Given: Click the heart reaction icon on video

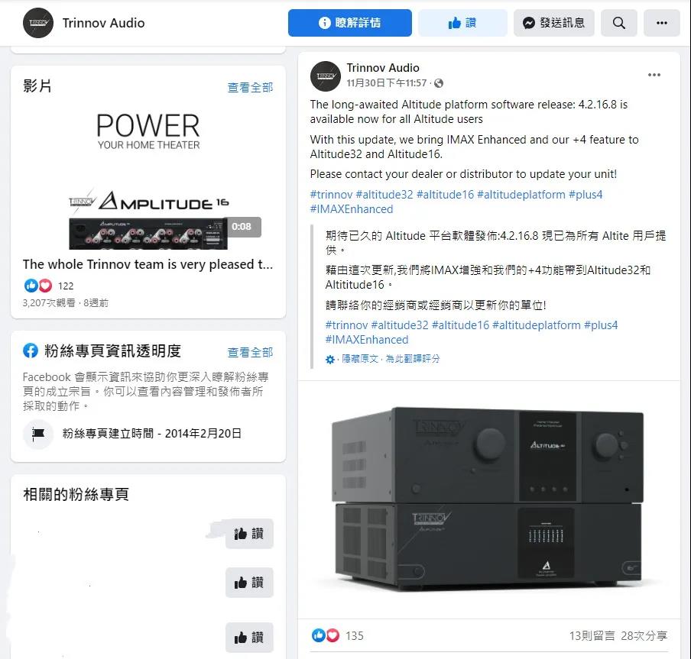Looking at the screenshot, I should (45, 286).
